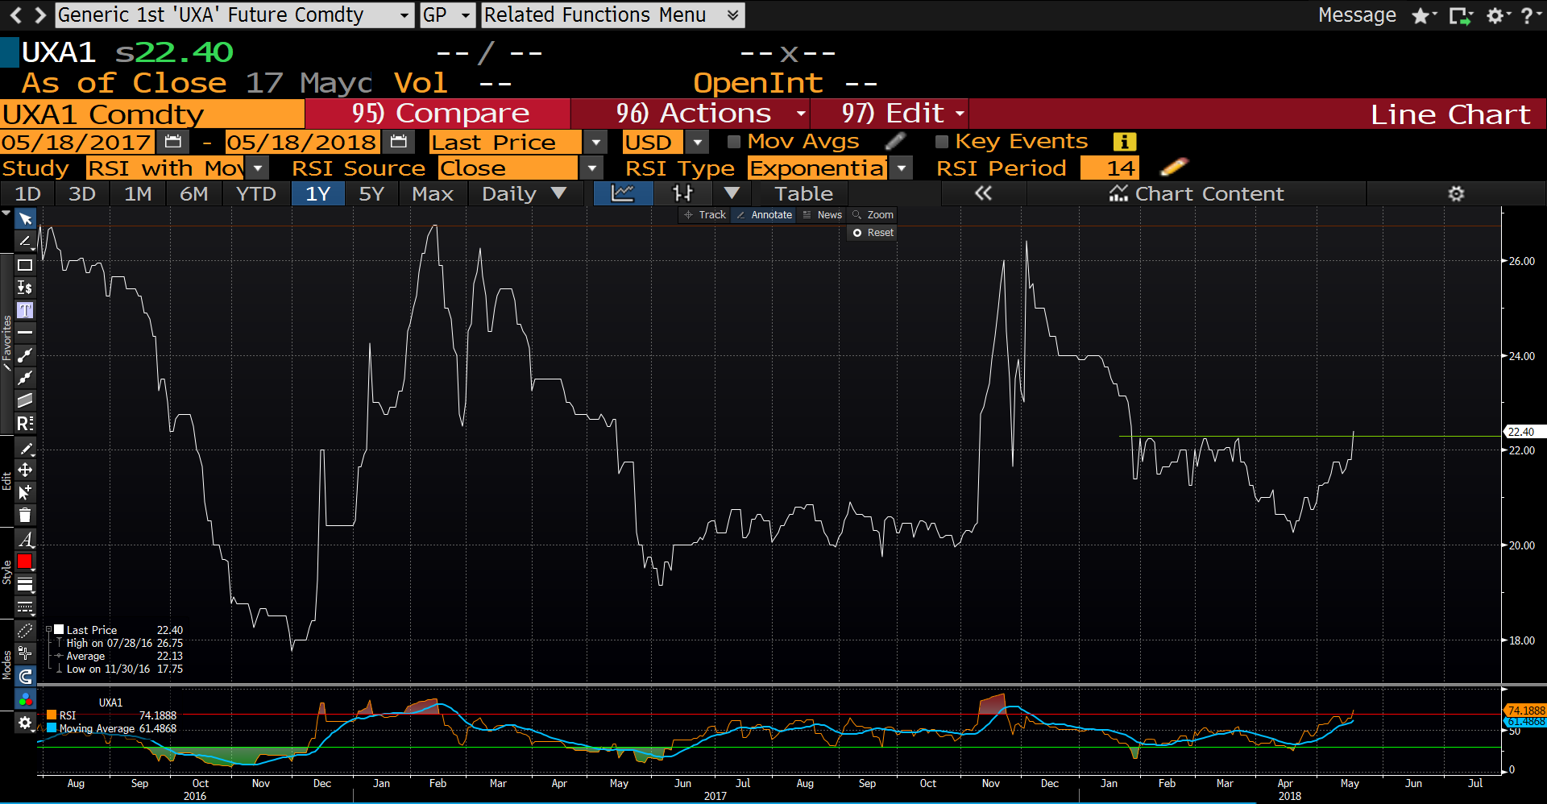Select the parallel channel tool
Screen dimensions: 1547x804
tap(25, 400)
